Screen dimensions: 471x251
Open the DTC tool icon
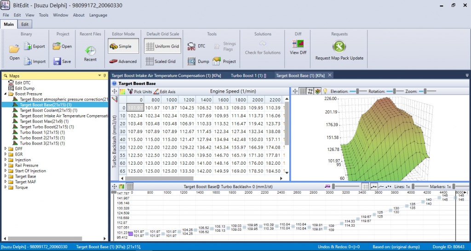(191, 46)
